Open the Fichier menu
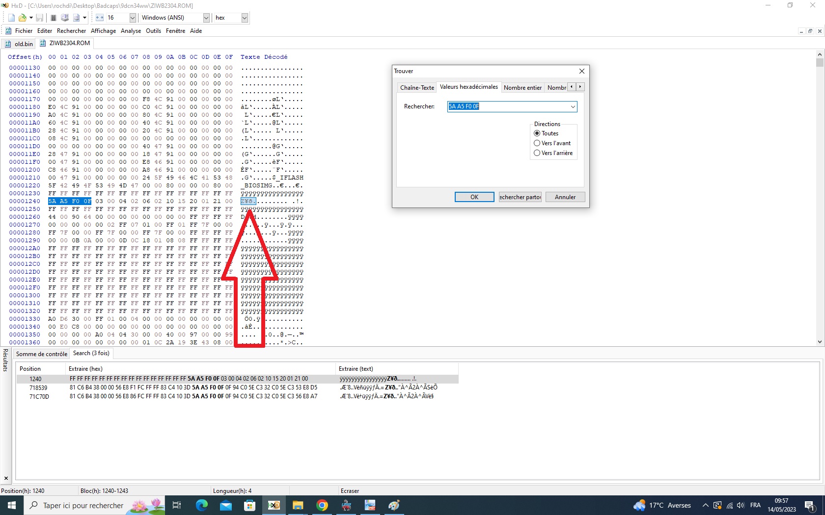Screen dimensions: 825x515 point(24,31)
